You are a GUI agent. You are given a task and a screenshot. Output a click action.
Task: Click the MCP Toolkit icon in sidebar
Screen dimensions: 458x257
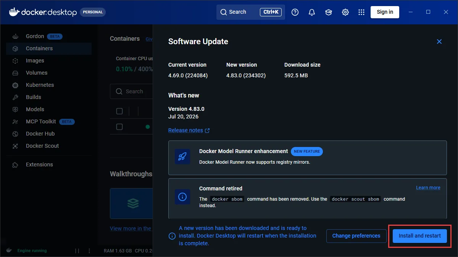pos(15,122)
